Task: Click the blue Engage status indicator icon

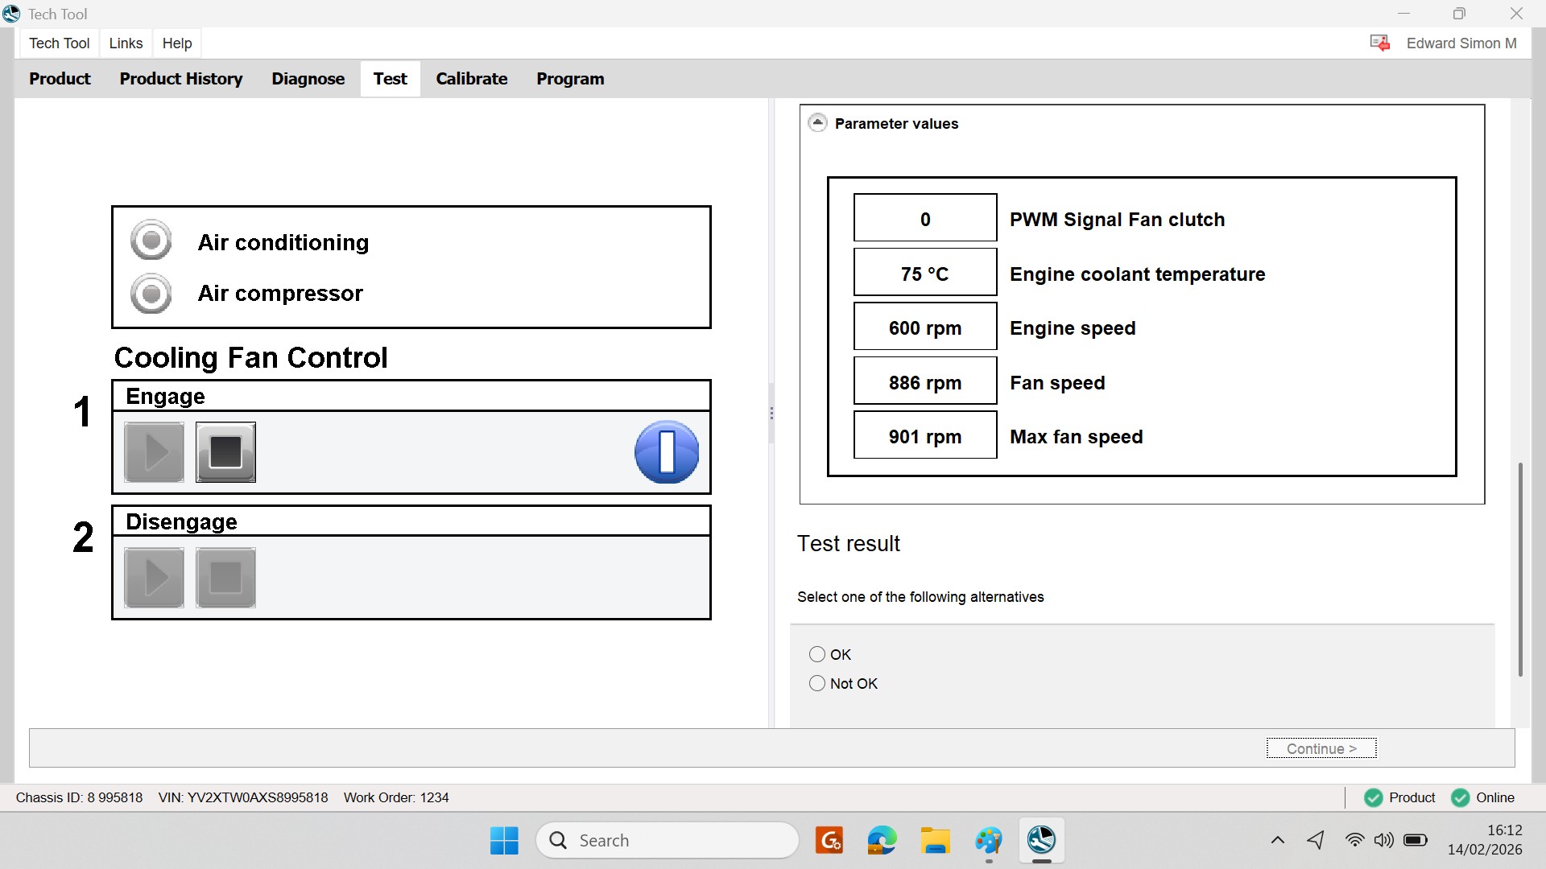Action: point(667,452)
